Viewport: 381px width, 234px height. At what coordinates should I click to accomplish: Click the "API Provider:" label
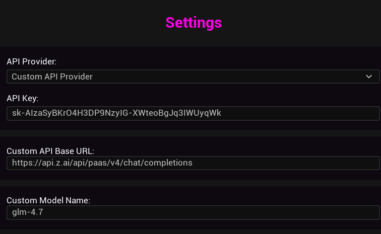point(31,61)
